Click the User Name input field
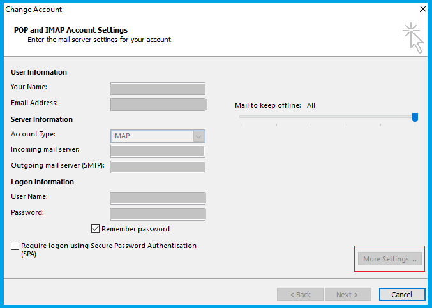The image size is (432, 308). click(x=158, y=198)
